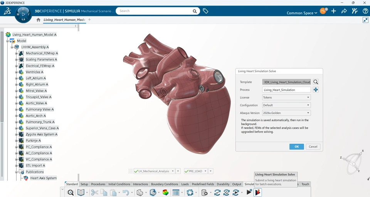Select Heart Axis System in tree

coord(44,178)
